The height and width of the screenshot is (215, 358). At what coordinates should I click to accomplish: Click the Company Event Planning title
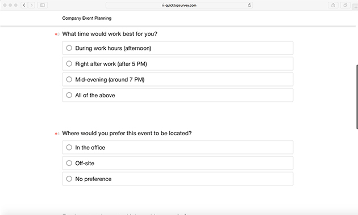[x=87, y=18]
